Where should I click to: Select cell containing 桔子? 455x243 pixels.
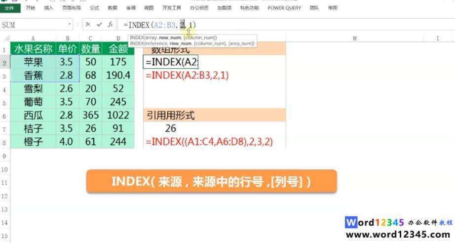pyautogui.click(x=33, y=128)
